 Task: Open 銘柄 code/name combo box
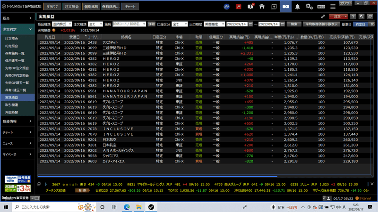[x=129, y=24]
